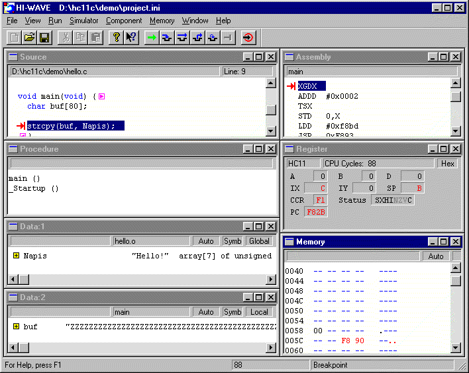
Task: Click the pink marker after main brace
Action: [x=102, y=96]
